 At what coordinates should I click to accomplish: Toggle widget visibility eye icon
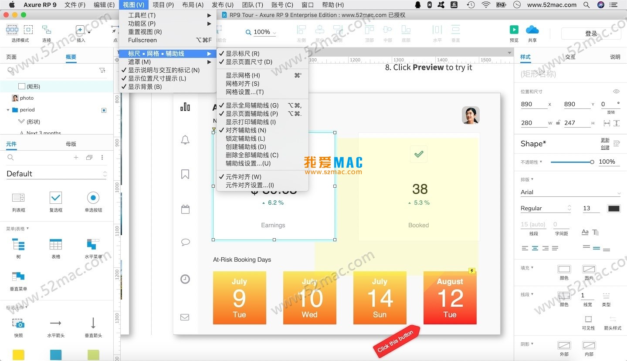616,91
